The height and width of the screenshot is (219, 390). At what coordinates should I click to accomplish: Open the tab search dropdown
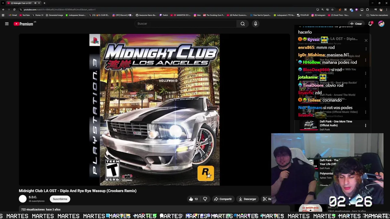(3, 3)
